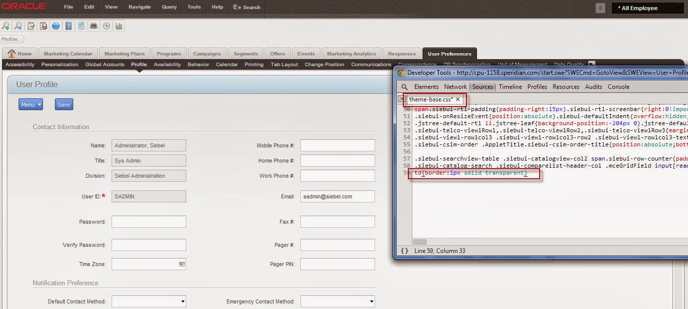Click the checklist task toolbar icon
688x309 pixels.
click(x=81, y=26)
